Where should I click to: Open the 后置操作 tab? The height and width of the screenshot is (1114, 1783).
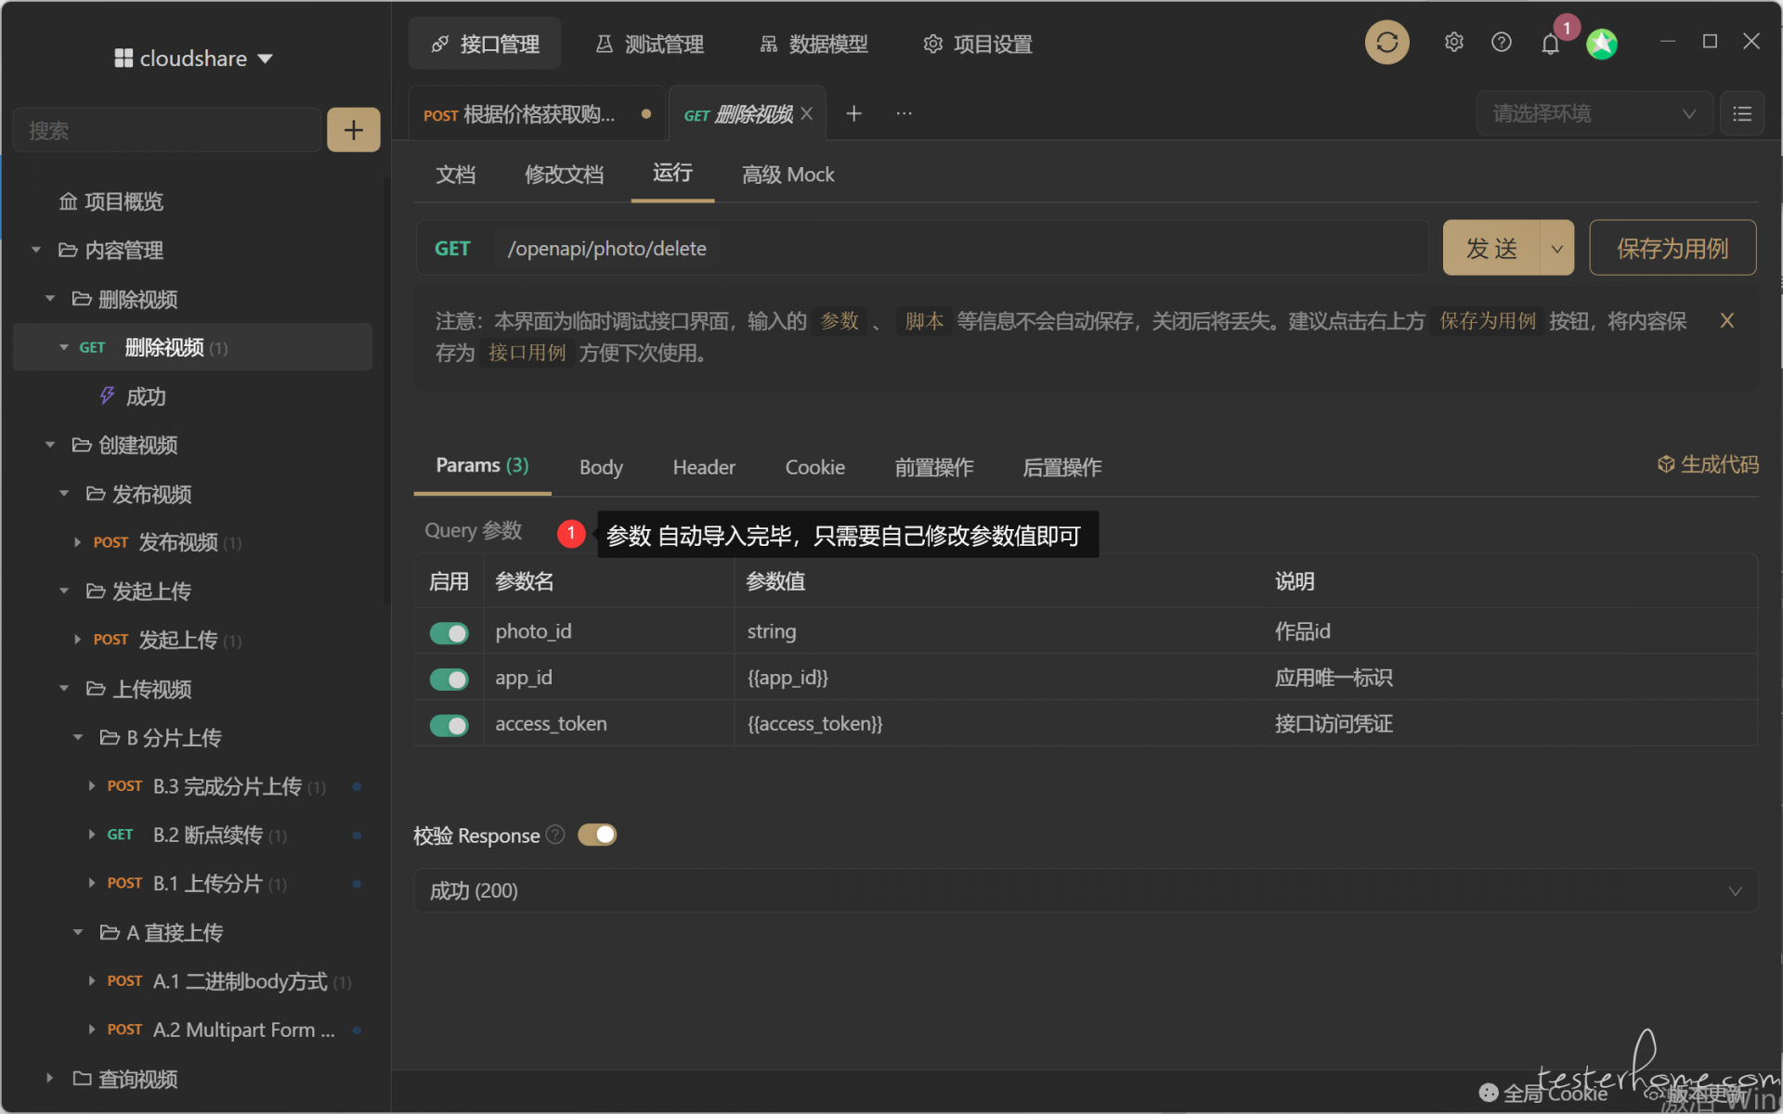(1061, 467)
